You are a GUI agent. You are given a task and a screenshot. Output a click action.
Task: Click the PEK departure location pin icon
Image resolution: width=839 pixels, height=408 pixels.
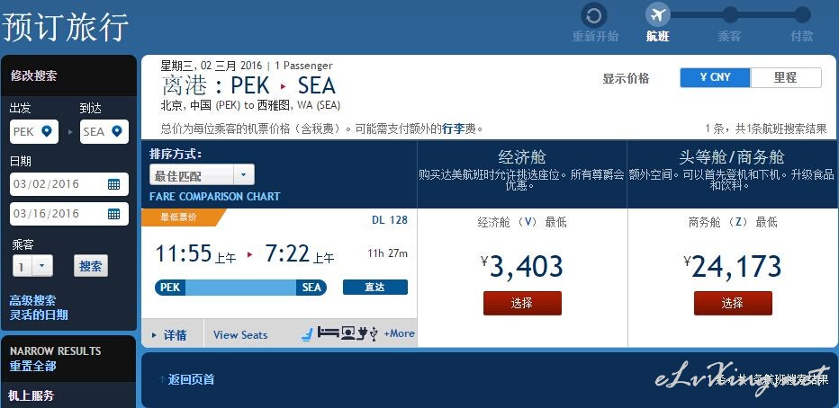(47, 131)
